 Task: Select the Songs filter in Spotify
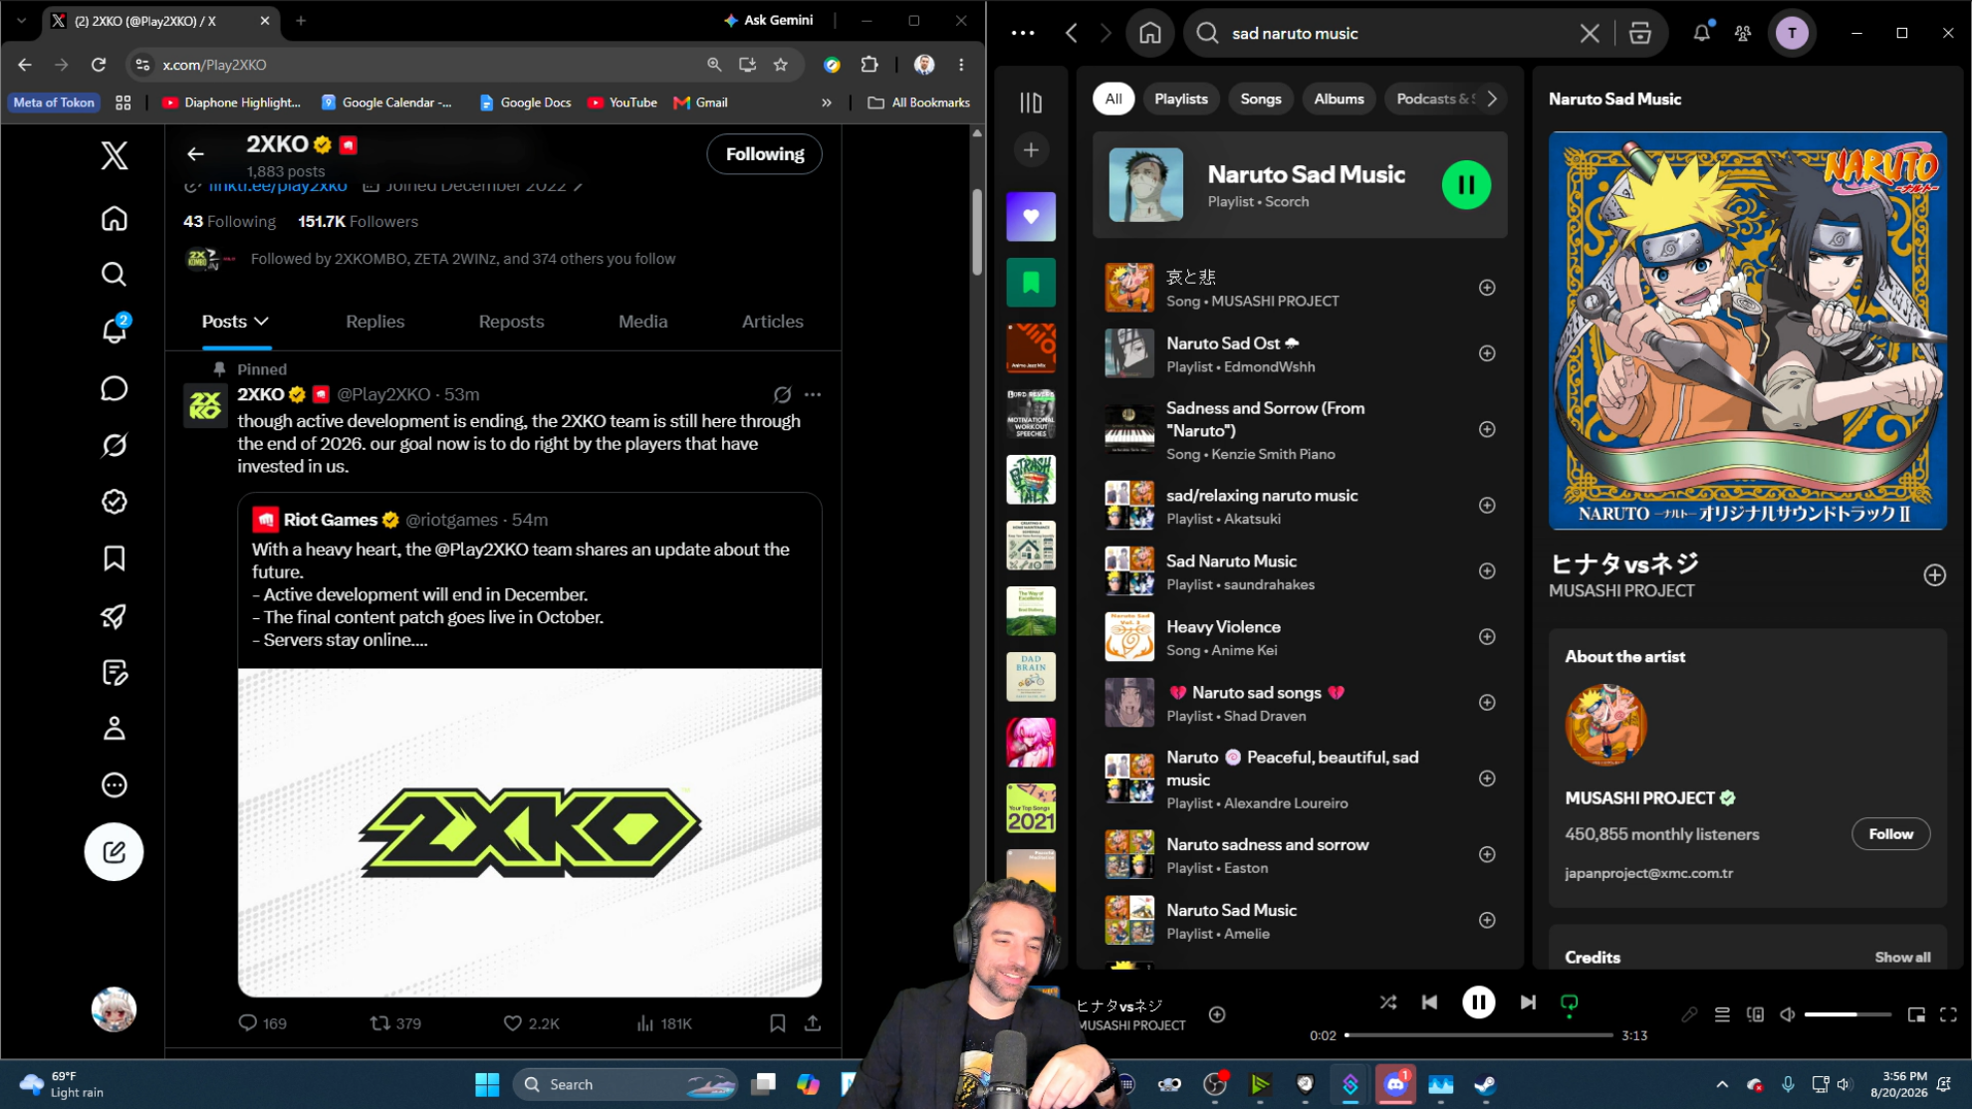(1260, 99)
